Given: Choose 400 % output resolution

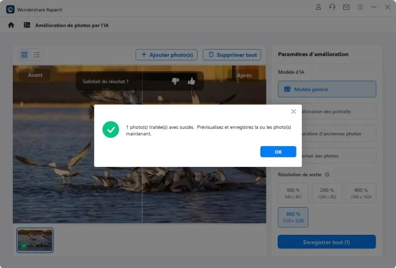Looking at the screenshot, I should point(361,193).
